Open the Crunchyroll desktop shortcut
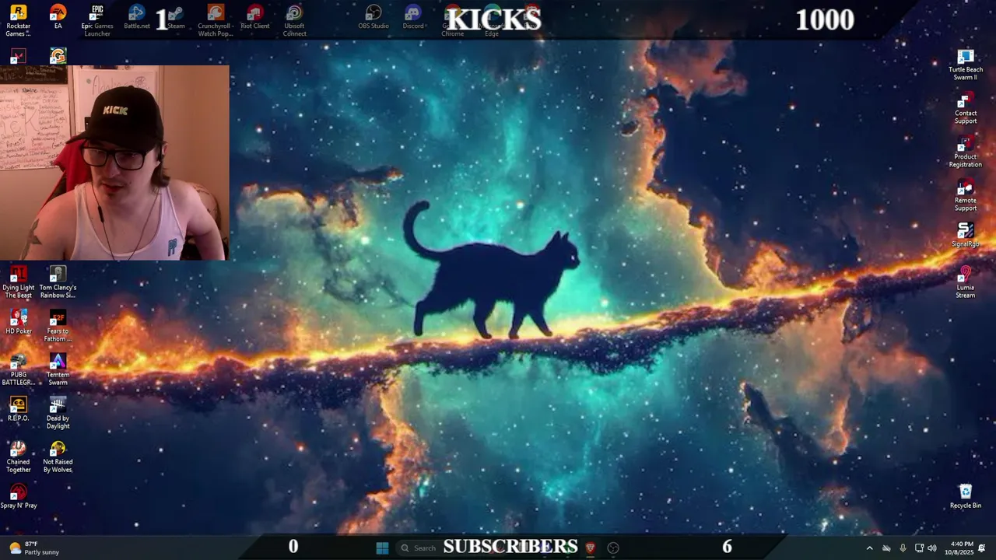Screen dimensions: 996x560 click(x=216, y=20)
